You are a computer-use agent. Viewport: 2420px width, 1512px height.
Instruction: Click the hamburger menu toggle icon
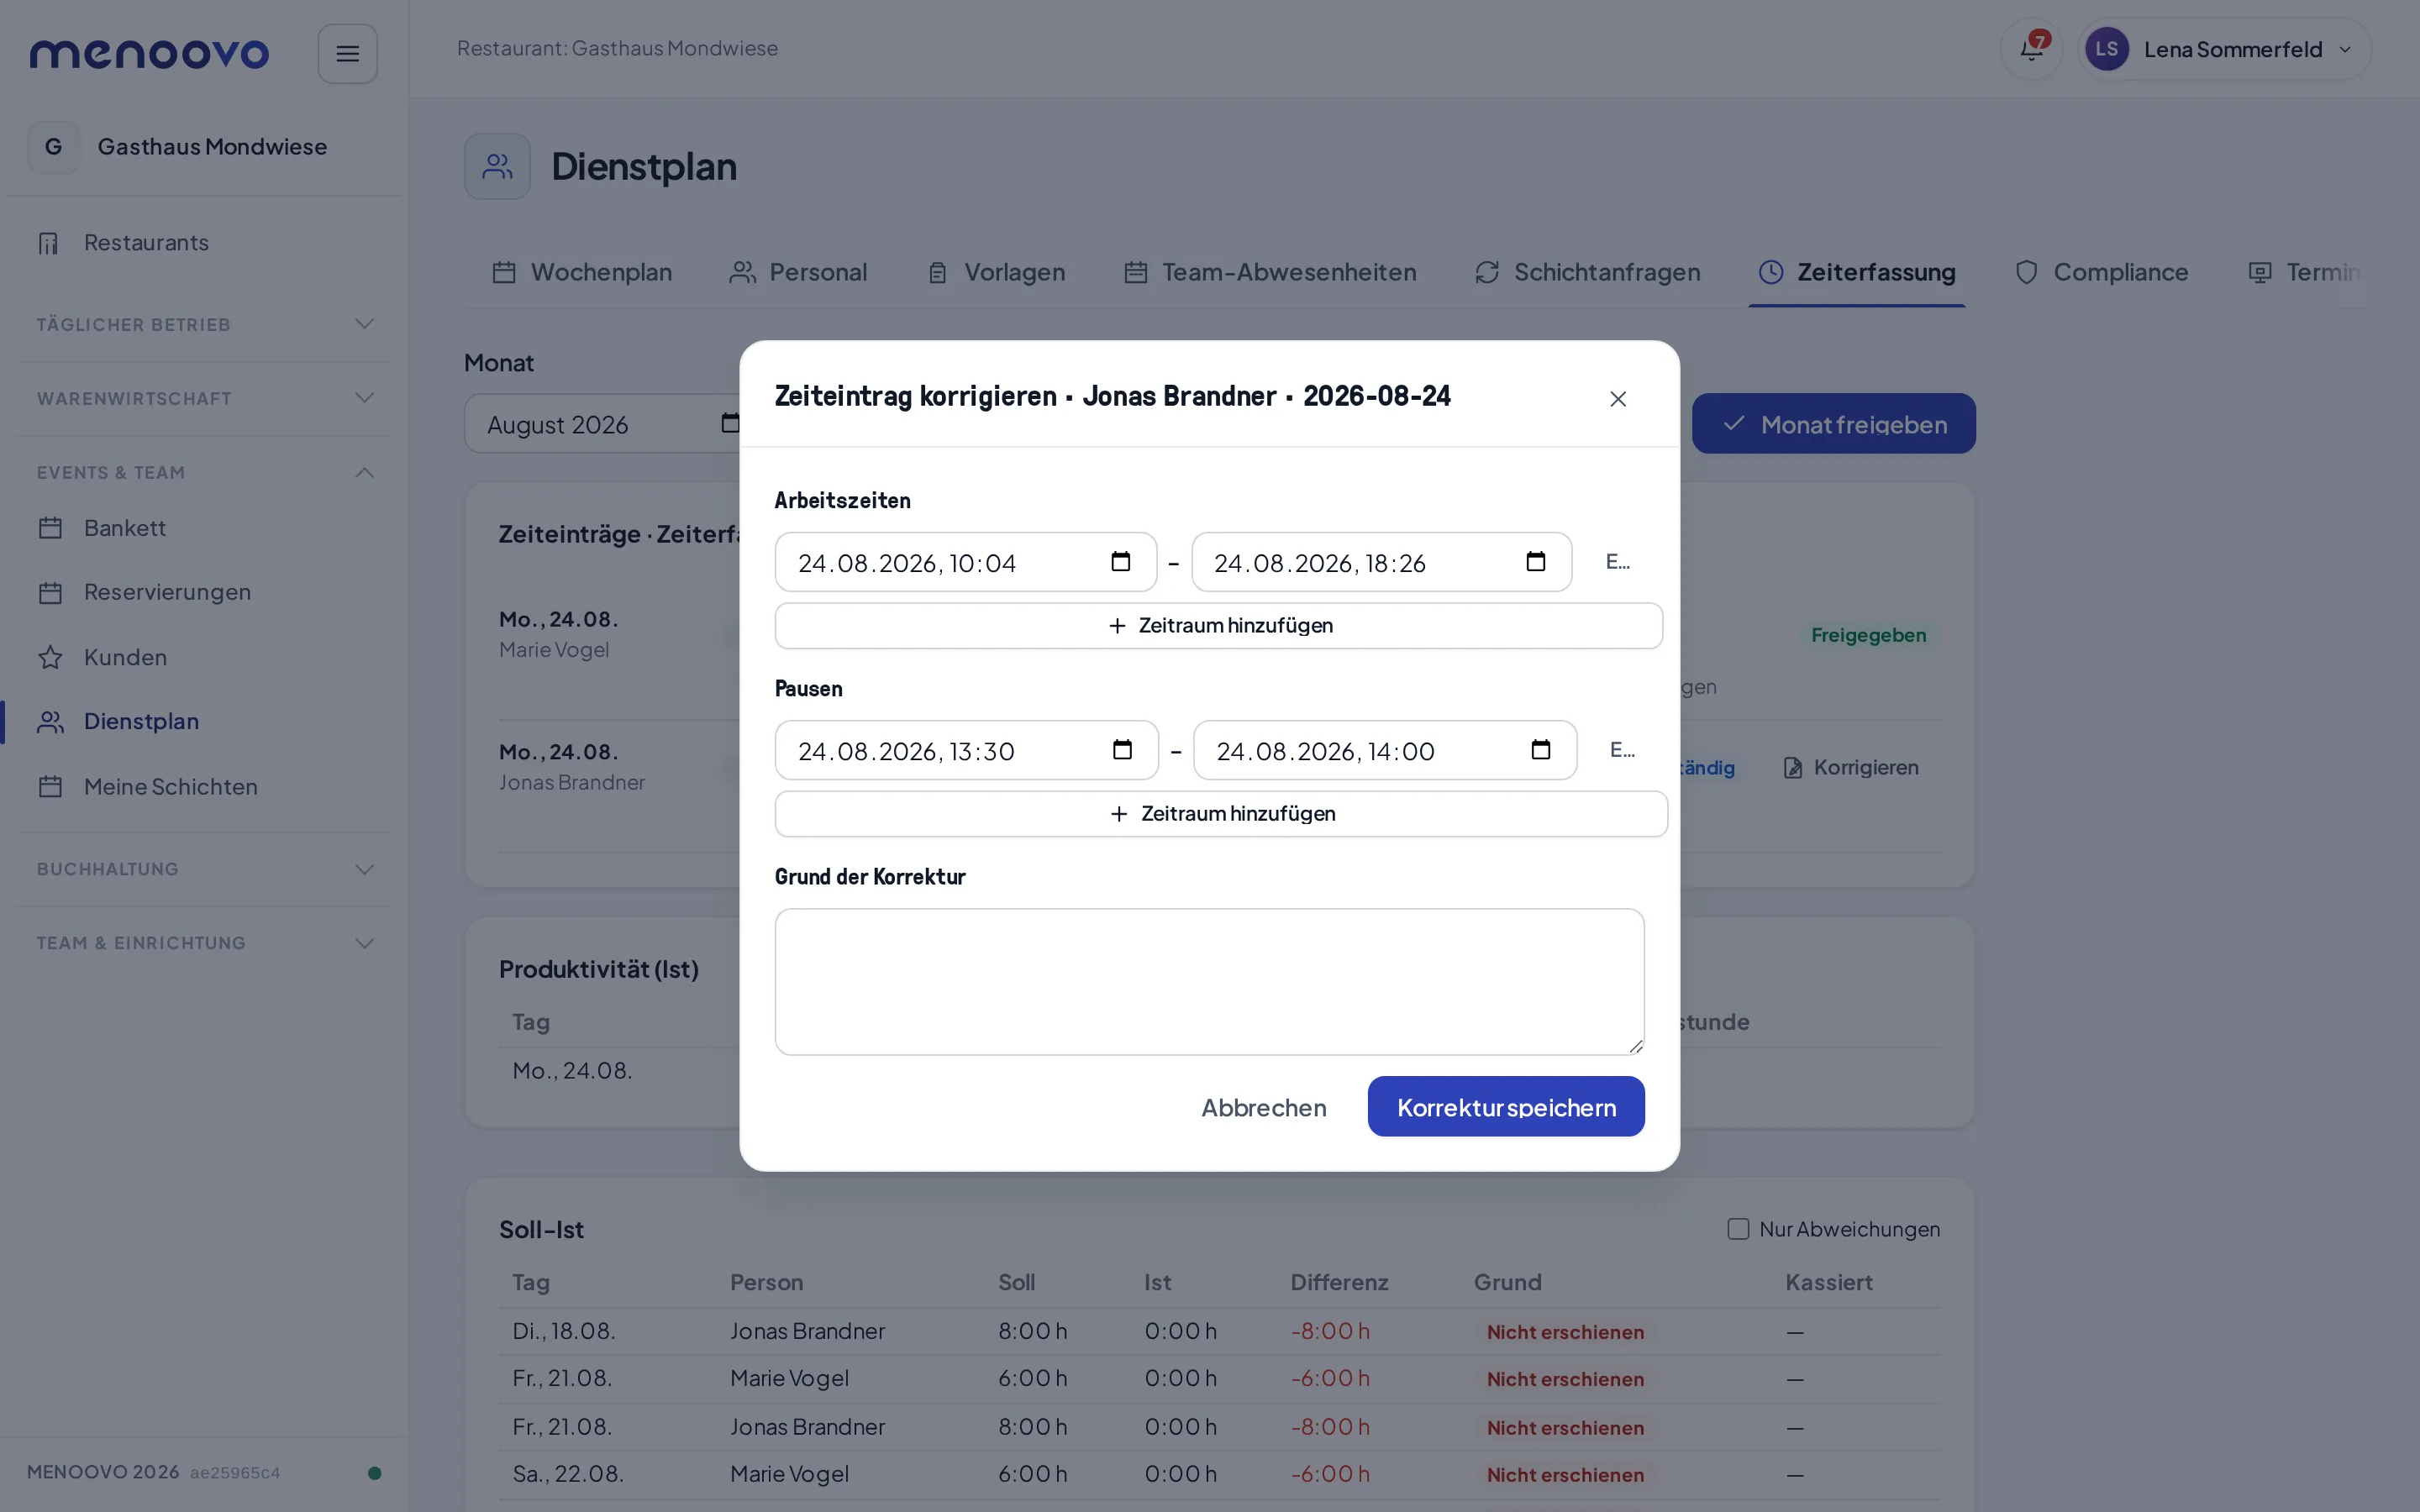347,54
